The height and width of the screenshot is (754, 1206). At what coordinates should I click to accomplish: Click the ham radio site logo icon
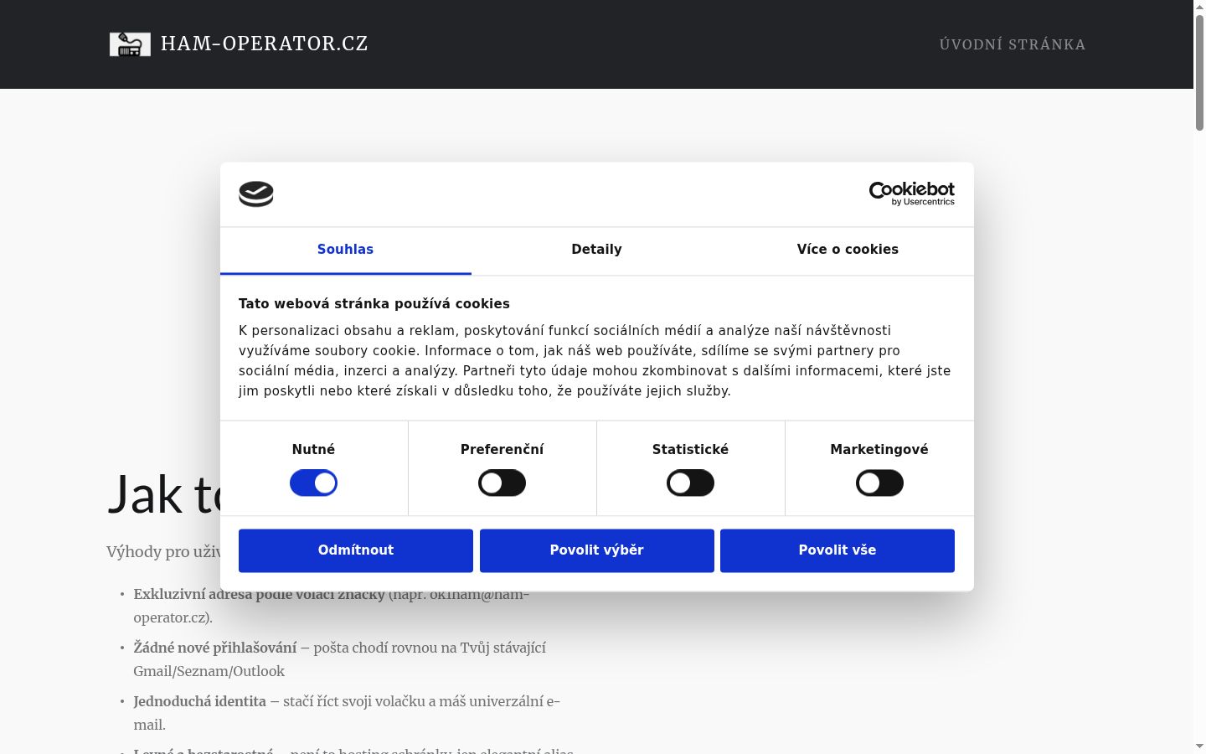(130, 44)
